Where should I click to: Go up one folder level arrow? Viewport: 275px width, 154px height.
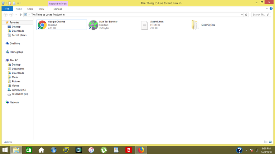pyautogui.click(x=20, y=15)
